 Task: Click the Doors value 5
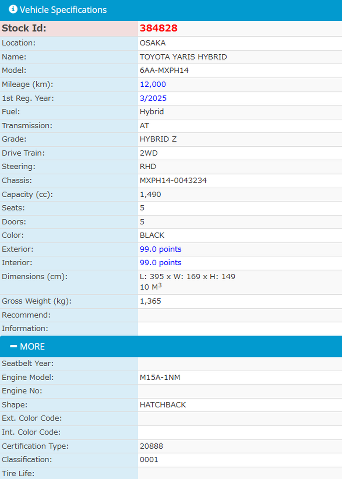coord(142,222)
